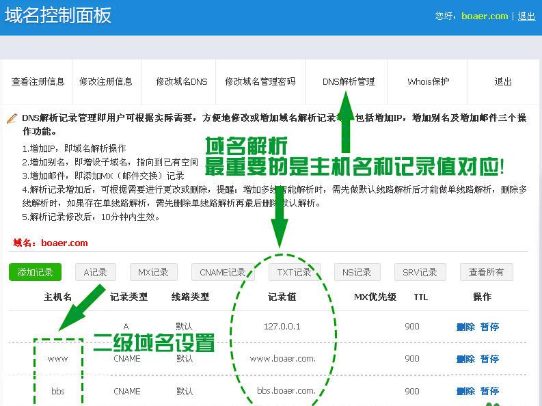Viewport: 542px width, 406px height.
Task: Click the MX优先级 column header
Action: point(375,297)
